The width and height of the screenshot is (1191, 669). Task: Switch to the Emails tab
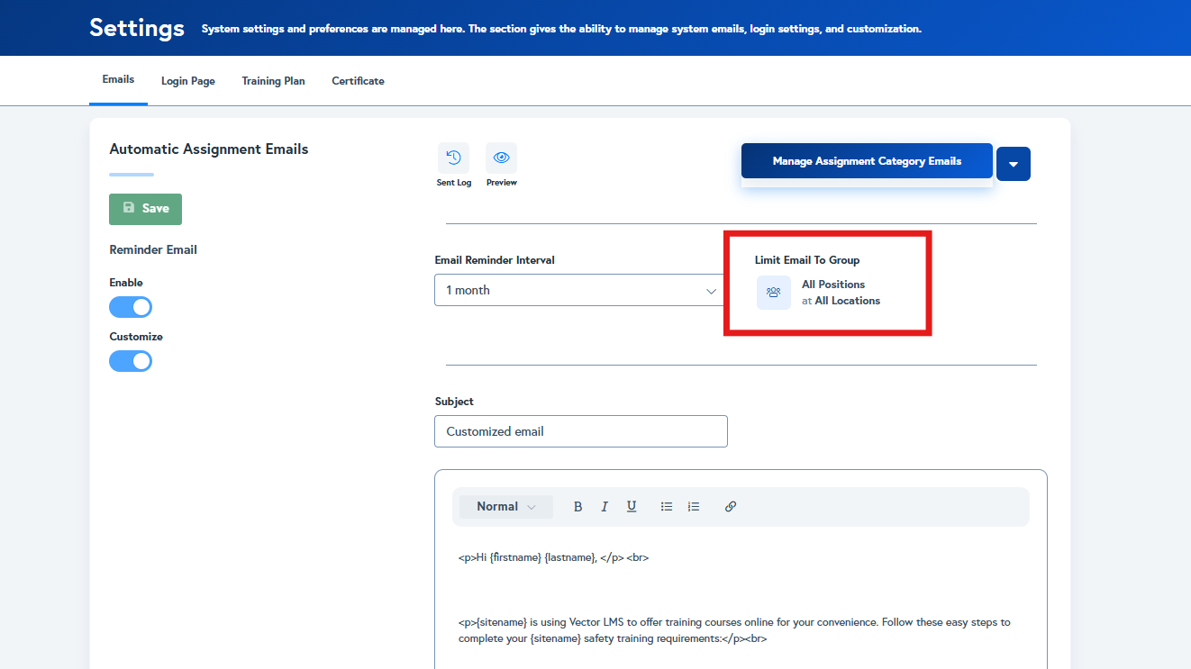(118, 79)
